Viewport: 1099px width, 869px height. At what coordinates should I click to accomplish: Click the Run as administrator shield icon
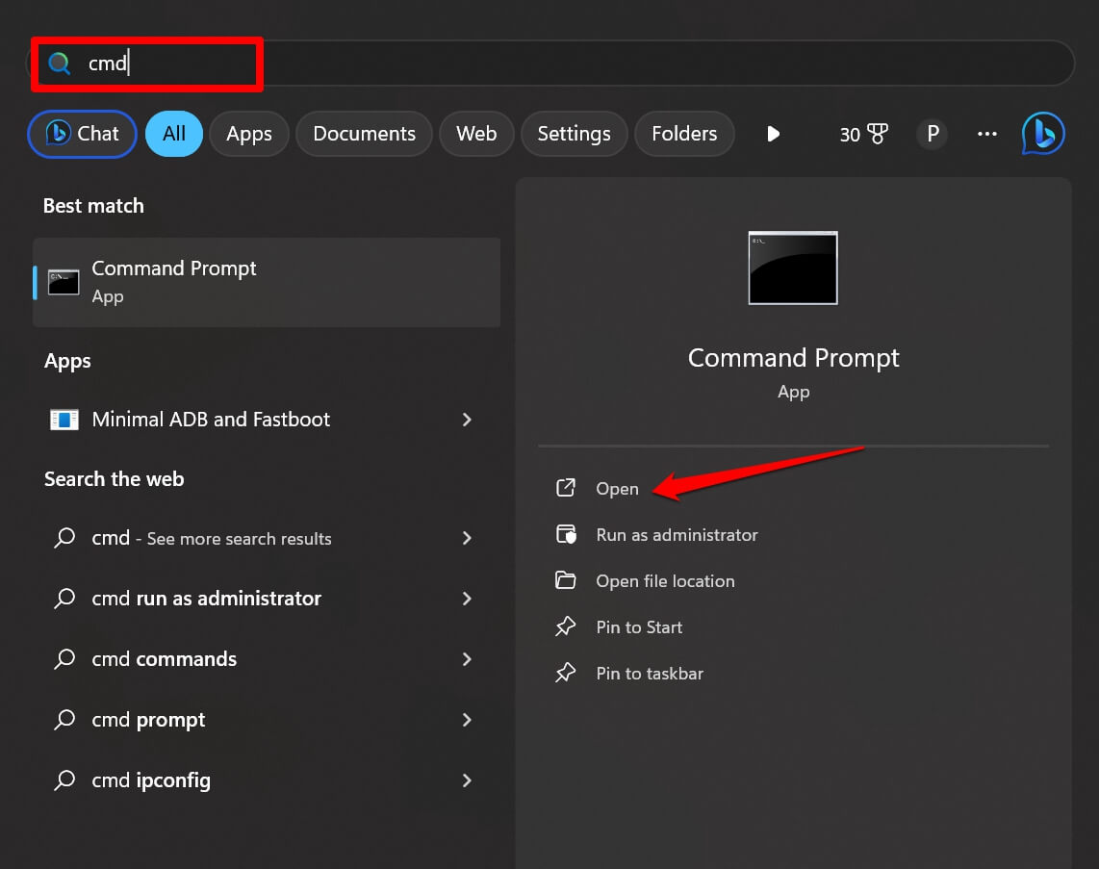point(567,534)
